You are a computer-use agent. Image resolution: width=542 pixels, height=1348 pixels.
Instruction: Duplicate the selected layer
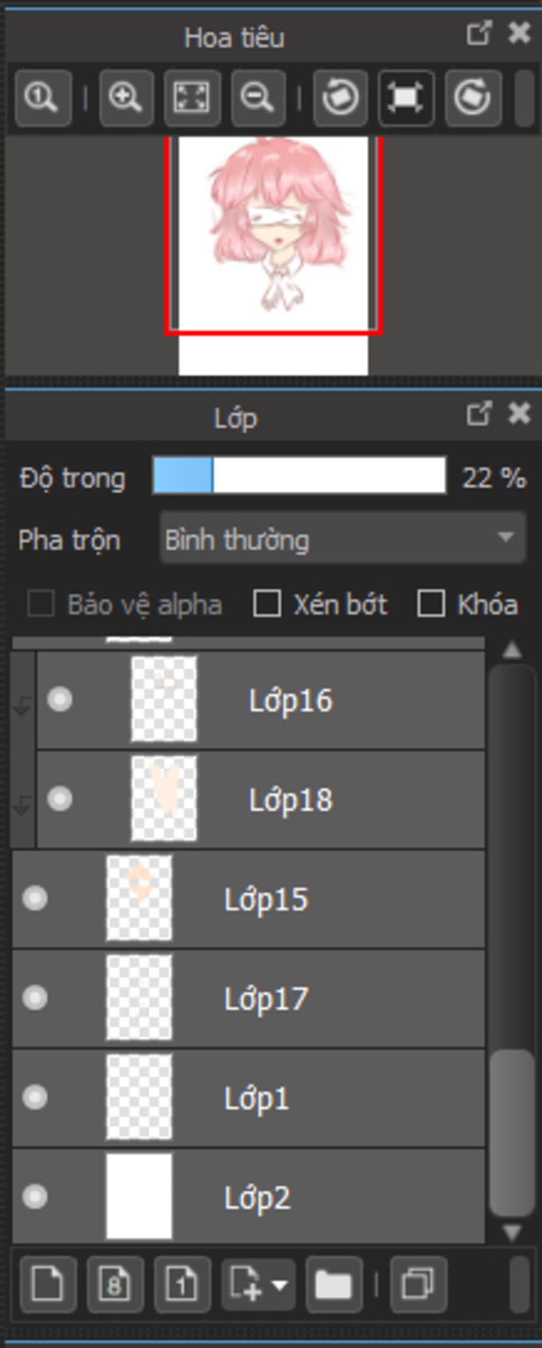coord(418,1284)
